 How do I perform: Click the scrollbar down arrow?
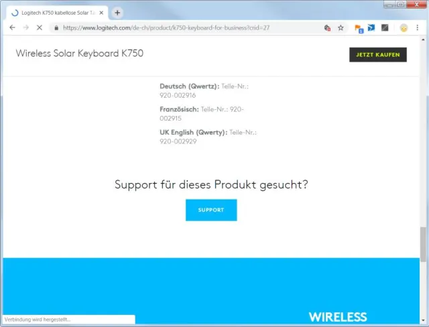423,320
